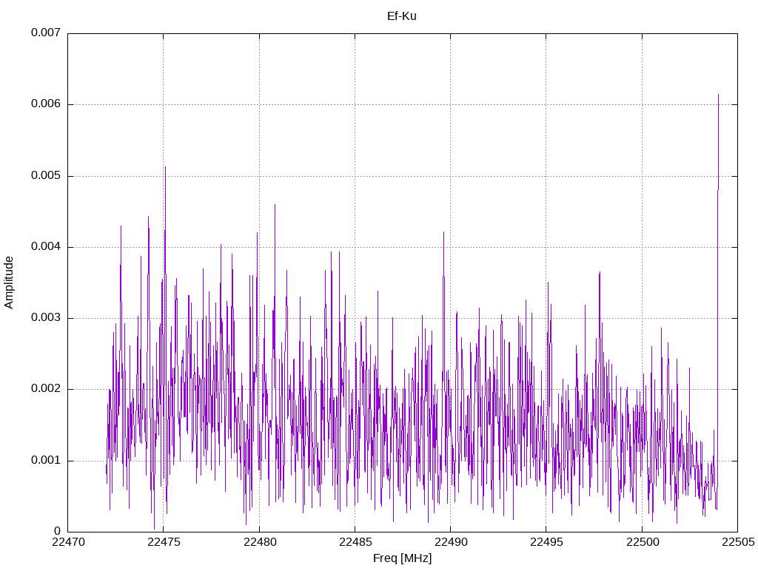Screen dimensions: 758x568
Task: Click the tallest spike's tip above 0.006
Action: pyautogui.click(x=718, y=95)
